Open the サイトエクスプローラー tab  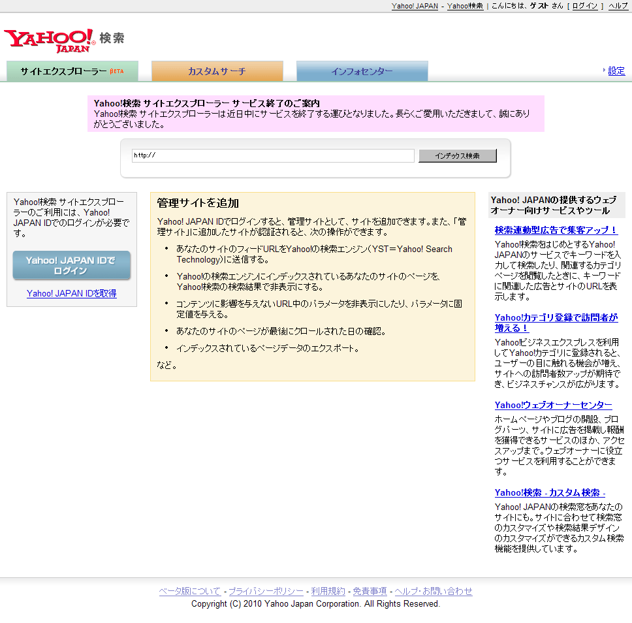tap(72, 71)
